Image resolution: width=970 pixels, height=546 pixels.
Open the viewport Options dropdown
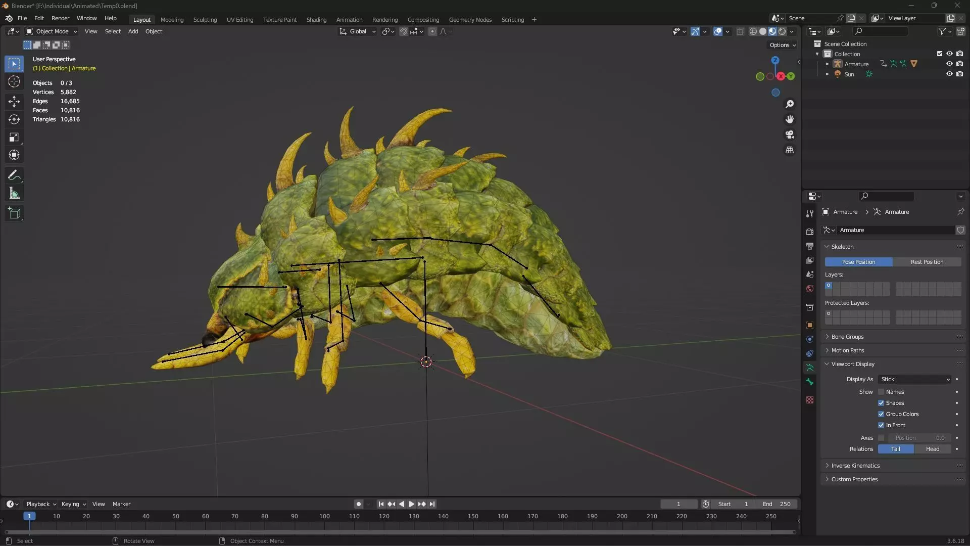tap(783, 45)
